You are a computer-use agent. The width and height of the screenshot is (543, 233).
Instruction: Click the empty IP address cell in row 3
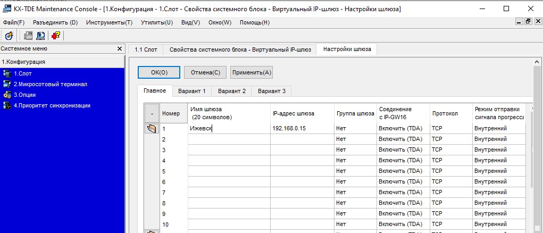click(x=302, y=150)
